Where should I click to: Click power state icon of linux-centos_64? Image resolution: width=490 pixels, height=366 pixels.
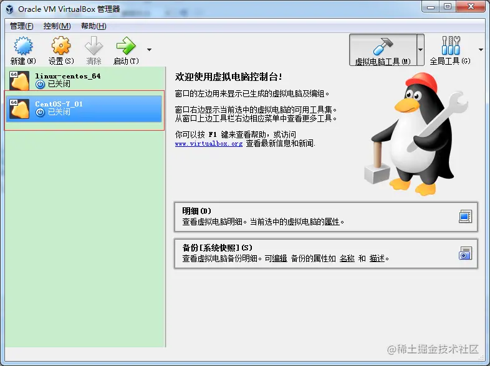(40, 84)
